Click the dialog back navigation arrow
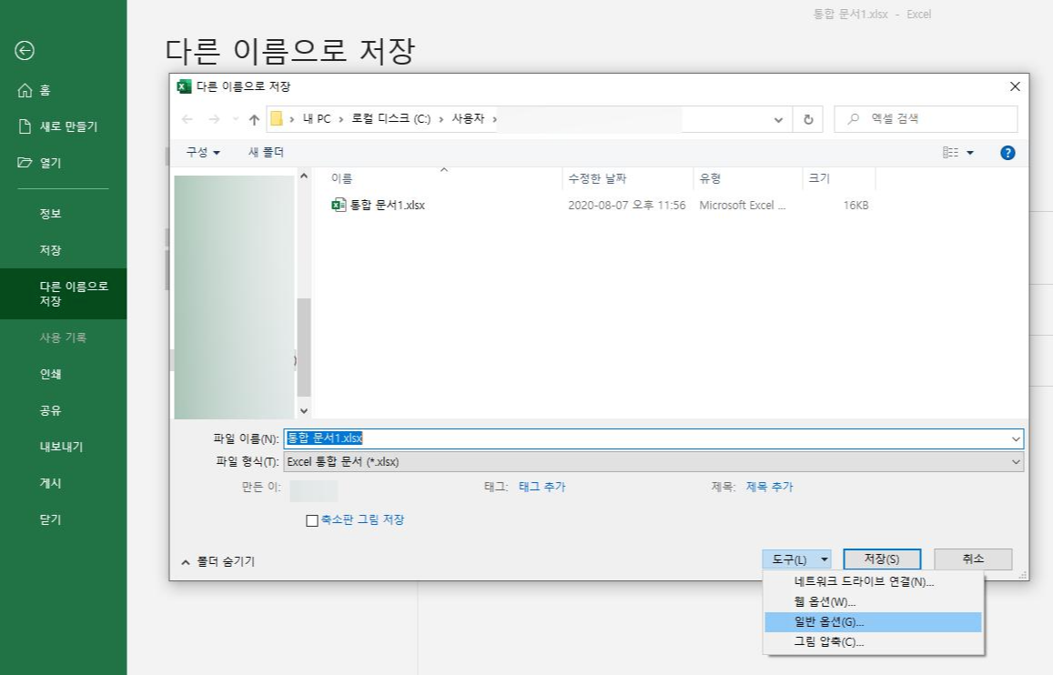Image resolution: width=1053 pixels, height=675 pixels. click(x=187, y=119)
